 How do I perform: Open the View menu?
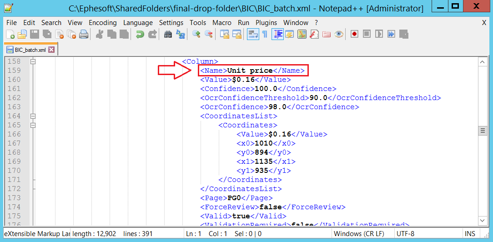[x=75, y=23]
